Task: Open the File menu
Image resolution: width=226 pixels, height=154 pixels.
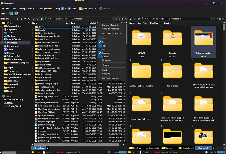Action: 2,9
